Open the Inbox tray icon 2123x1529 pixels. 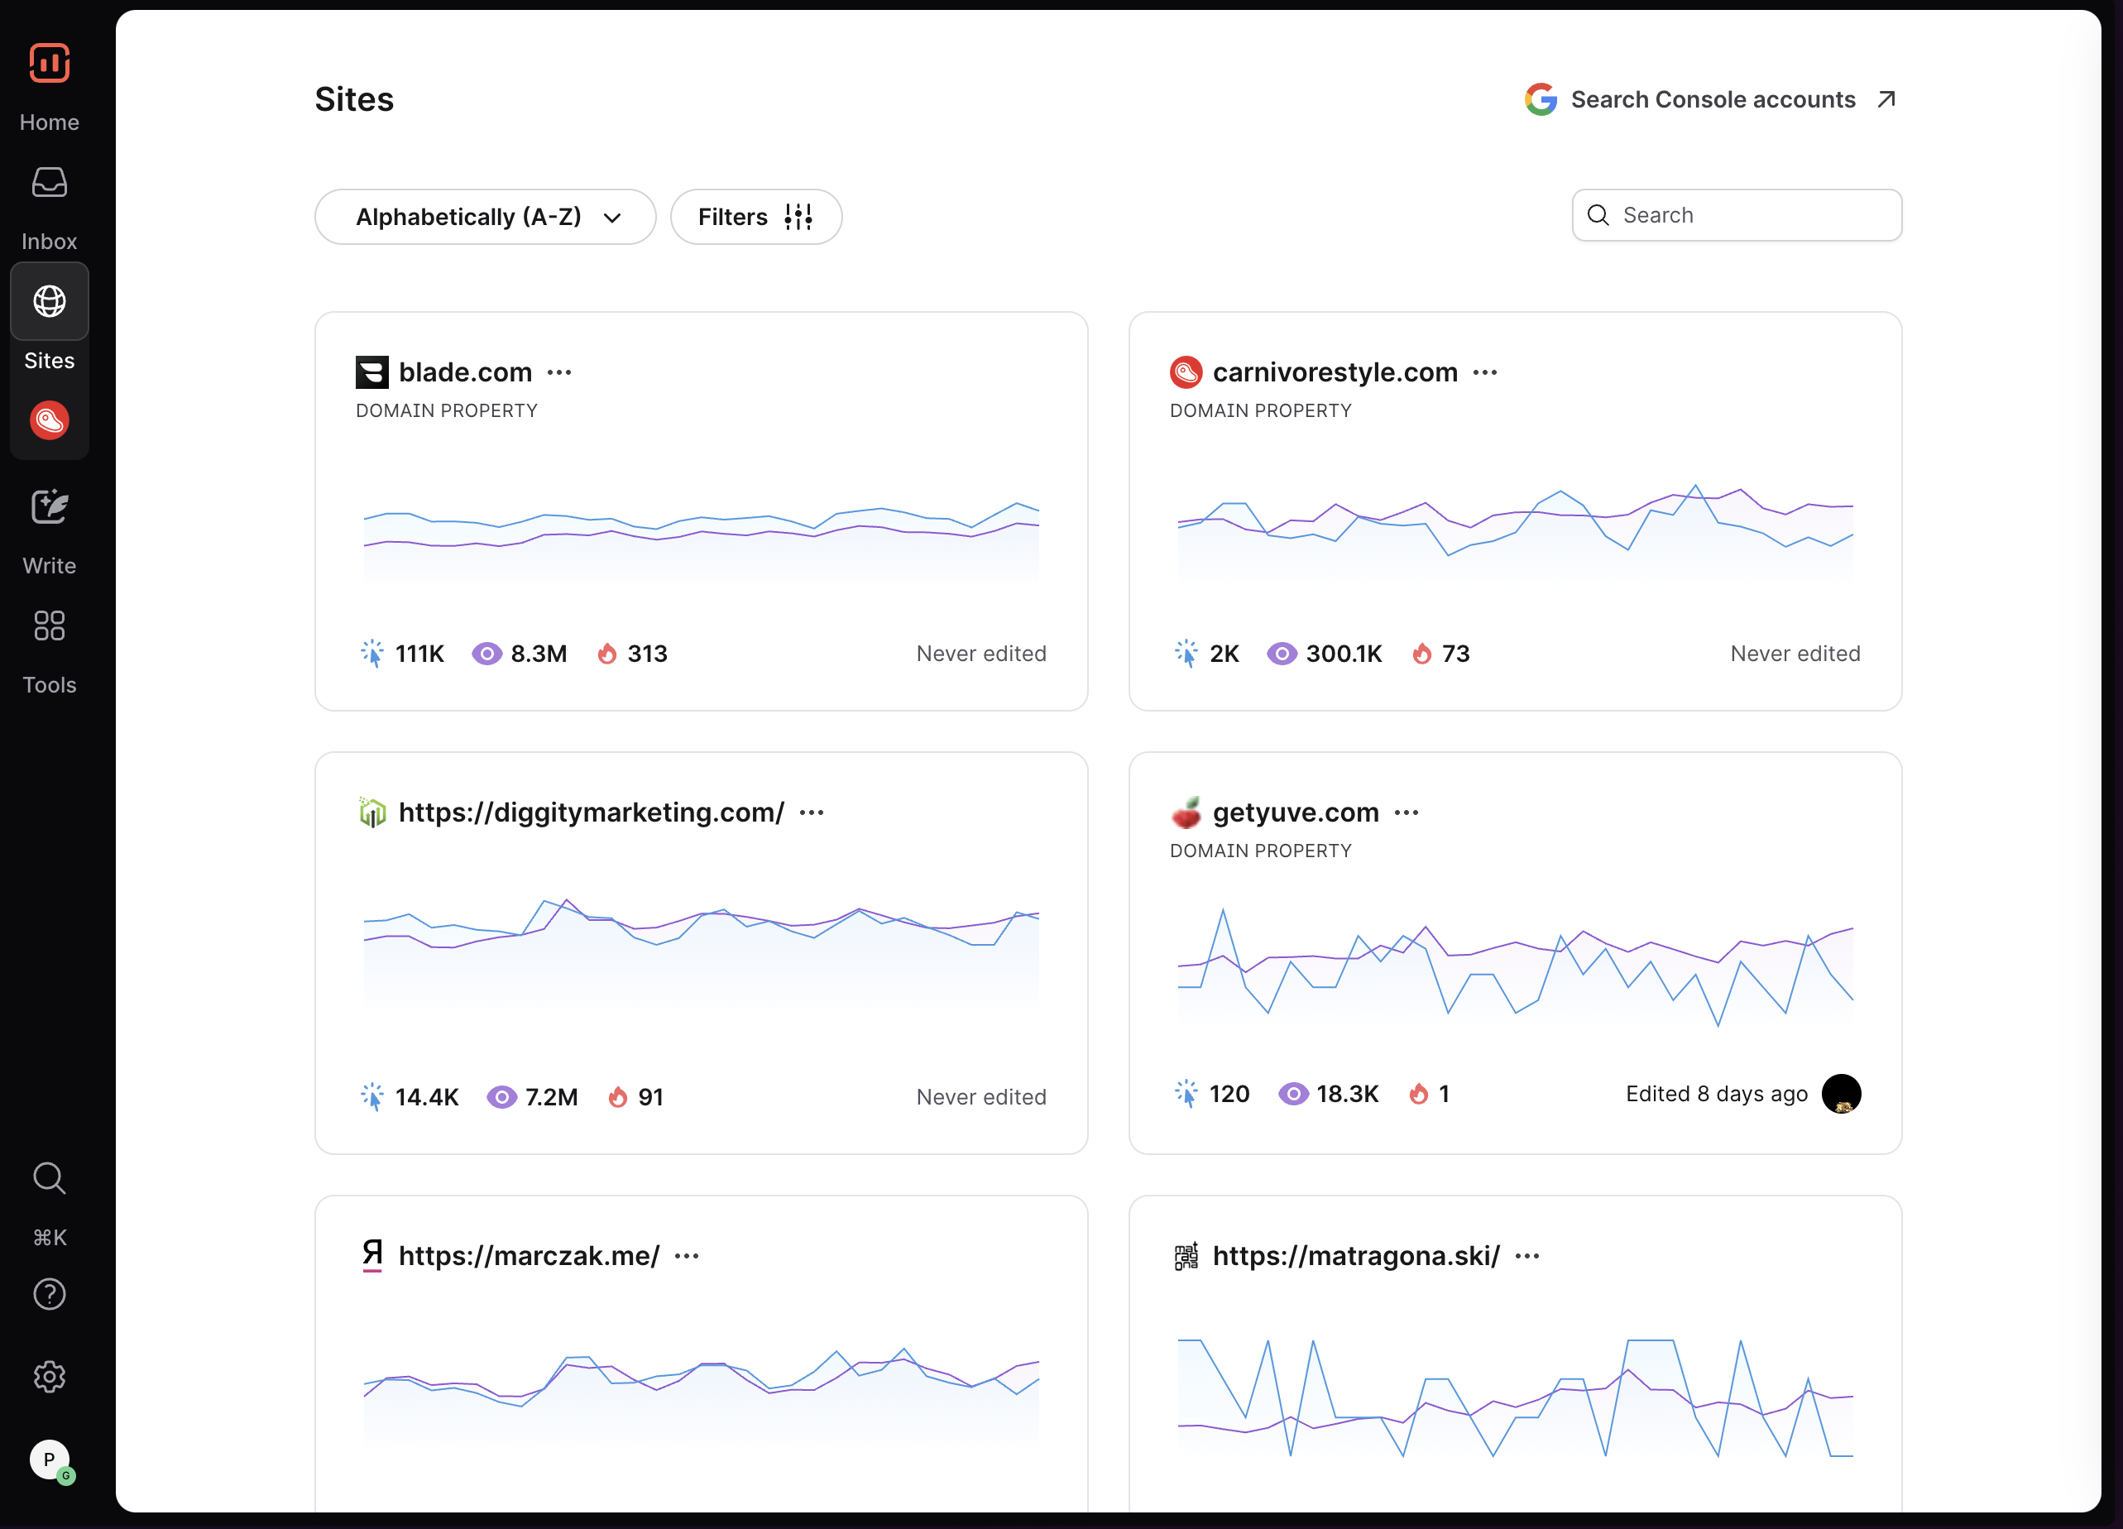point(49,184)
